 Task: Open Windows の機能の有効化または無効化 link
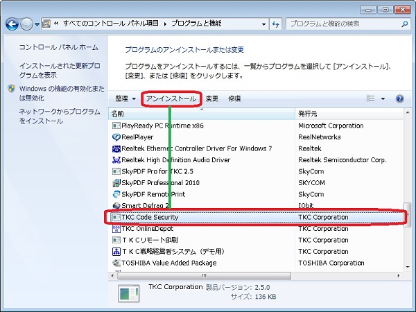click(62, 93)
